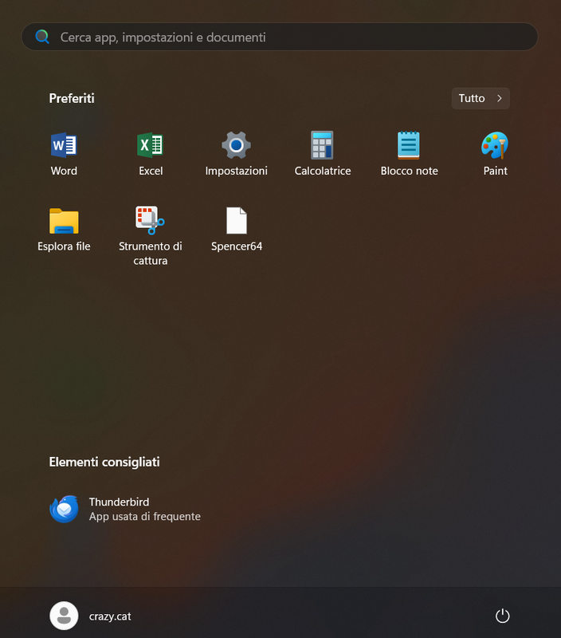Open Word from pinned apps
Image resolution: width=561 pixels, height=638 pixels.
pyautogui.click(x=64, y=154)
